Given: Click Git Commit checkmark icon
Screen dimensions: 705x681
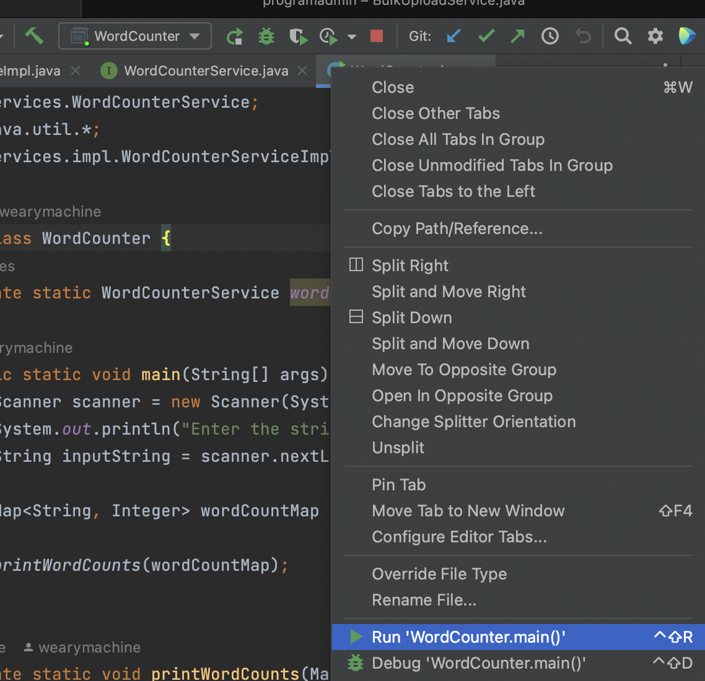Looking at the screenshot, I should click(486, 36).
